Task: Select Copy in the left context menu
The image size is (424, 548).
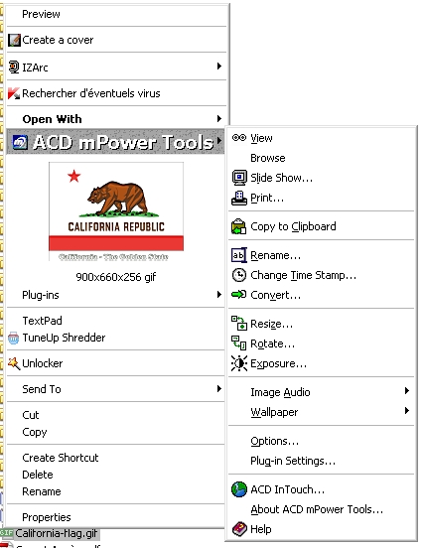Action: coord(116,432)
